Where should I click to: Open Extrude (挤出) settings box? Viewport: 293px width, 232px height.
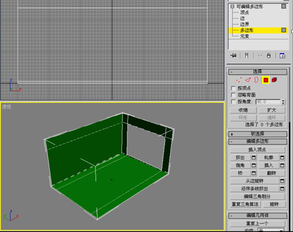pyautogui.click(x=254, y=157)
